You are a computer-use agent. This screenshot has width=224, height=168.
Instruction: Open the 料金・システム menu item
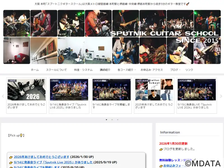83,70
